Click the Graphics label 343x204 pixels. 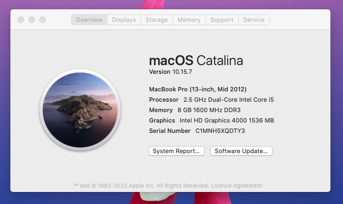pos(162,120)
